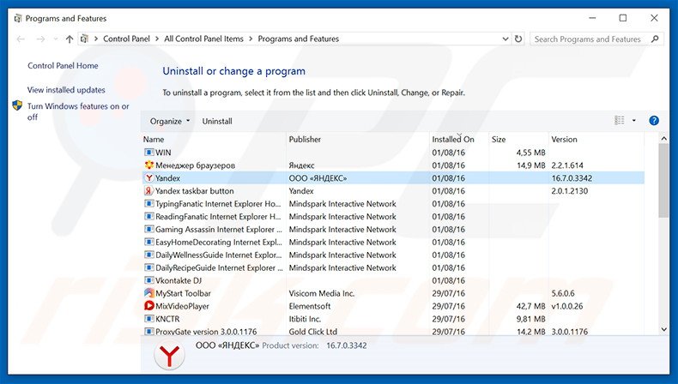This screenshot has width=678, height=384.
Task: Expand chevron after All Control Panel Items
Action: pyautogui.click(x=251, y=39)
